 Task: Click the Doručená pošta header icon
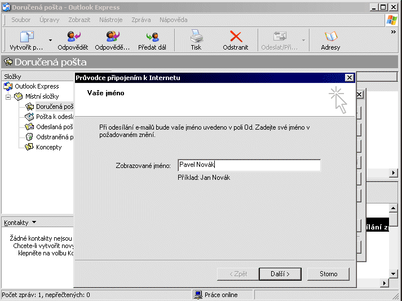(8, 62)
